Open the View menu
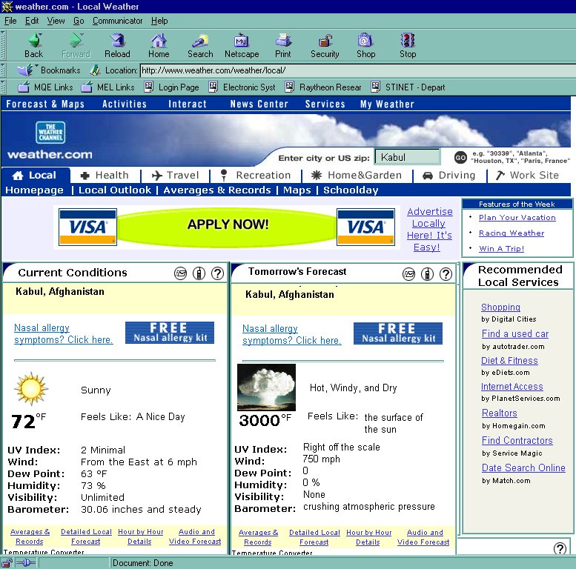This screenshot has width=576, height=569. [x=56, y=21]
